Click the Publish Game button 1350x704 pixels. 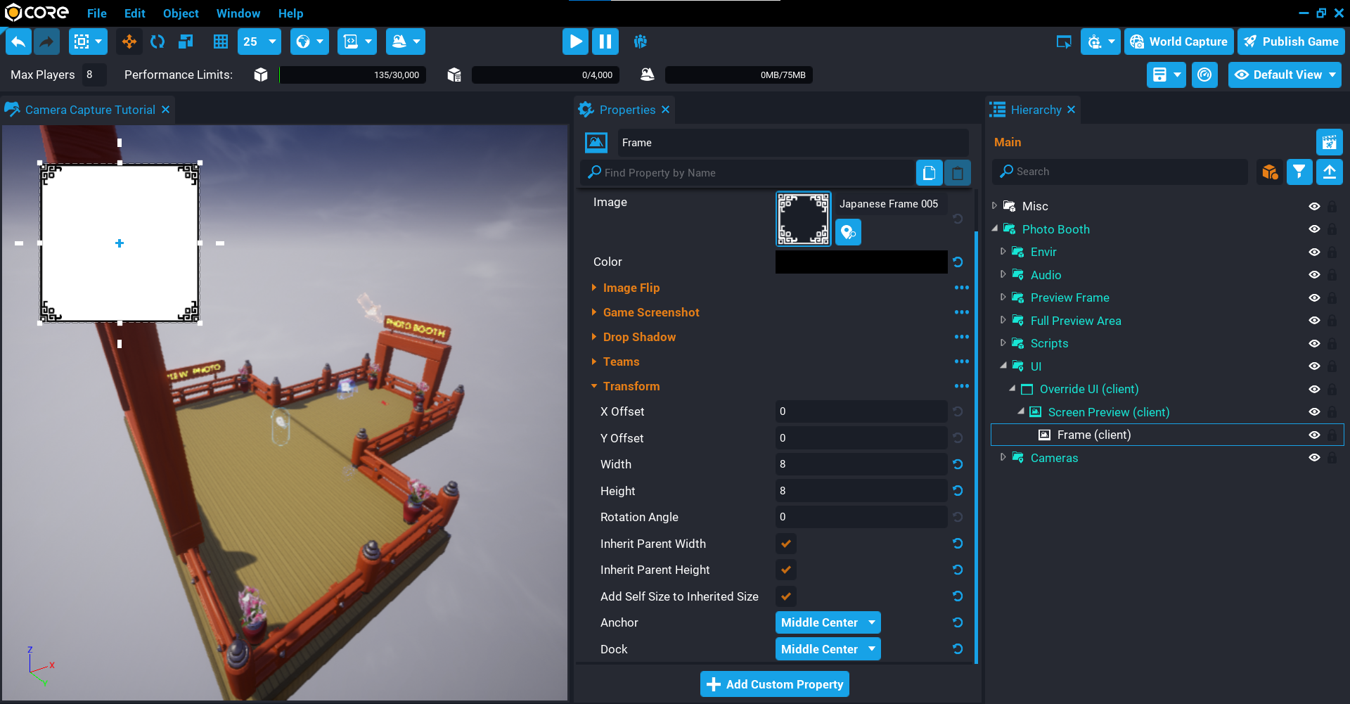[x=1291, y=41]
